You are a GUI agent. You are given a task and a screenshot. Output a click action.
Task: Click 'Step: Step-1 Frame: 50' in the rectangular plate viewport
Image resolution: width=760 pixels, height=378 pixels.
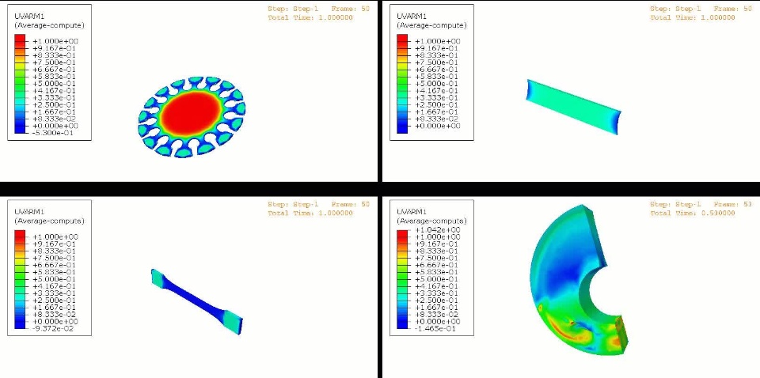coord(701,9)
